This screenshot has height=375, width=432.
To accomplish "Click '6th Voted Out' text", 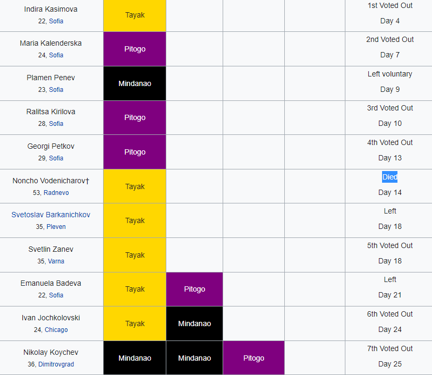I will 390,314.
